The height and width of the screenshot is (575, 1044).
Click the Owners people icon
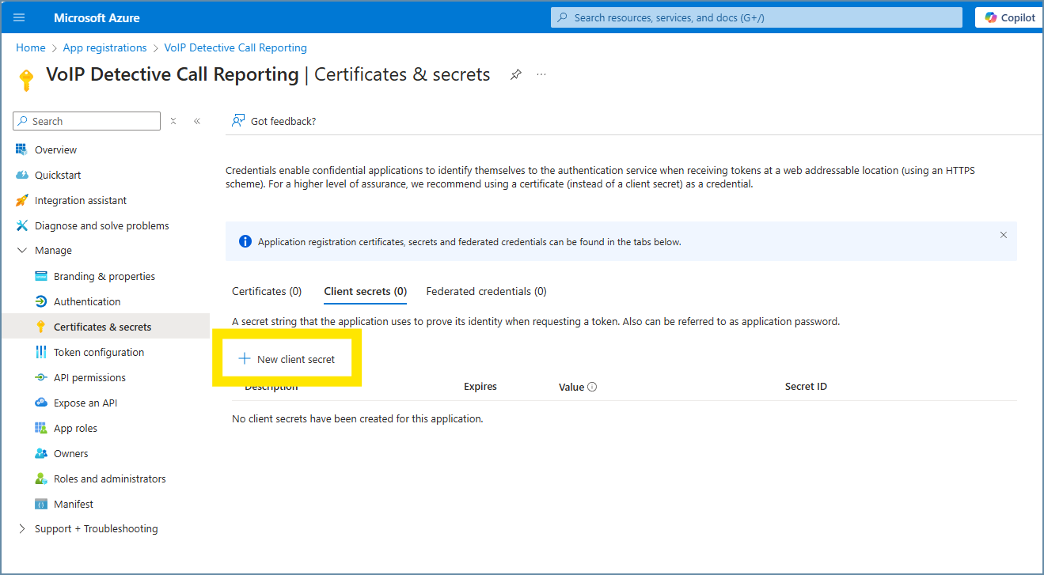[x=41, y=453]
